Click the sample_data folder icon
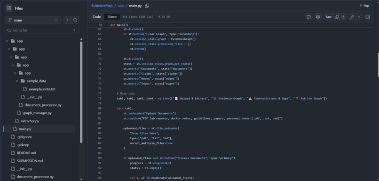The height and width of the screenshot is (181, 379). pyautogui.click(x=23, y=81)
